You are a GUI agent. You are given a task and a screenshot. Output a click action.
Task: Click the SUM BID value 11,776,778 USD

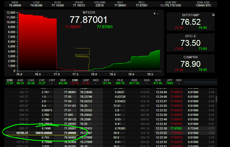tap(171, 5)
